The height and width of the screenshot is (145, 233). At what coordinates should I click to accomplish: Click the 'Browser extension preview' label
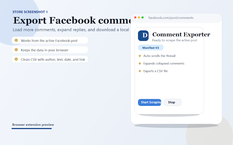(33, 125)
